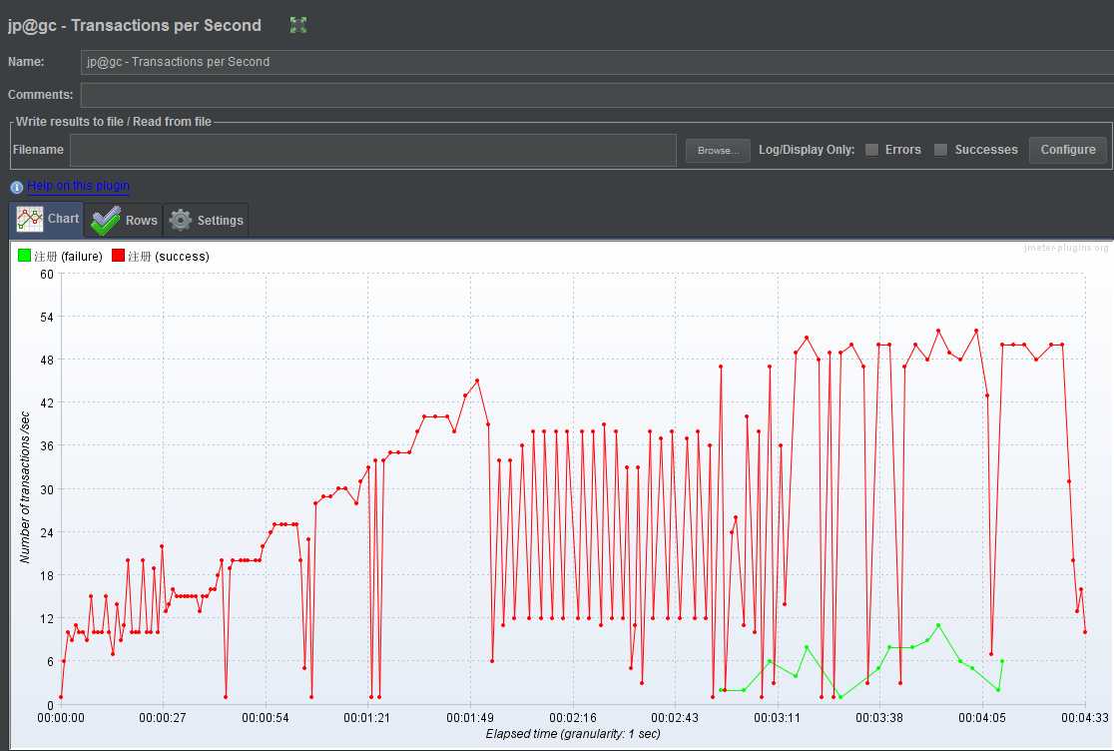Click the red success legend swatch
The width and height of the screenshot is (1114, 751).
pos(118,256)
